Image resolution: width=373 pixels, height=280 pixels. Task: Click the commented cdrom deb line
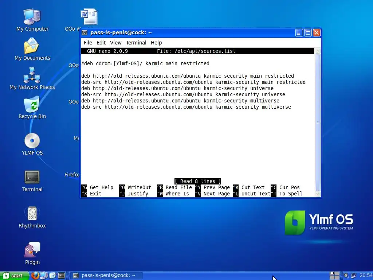point(145,63)
